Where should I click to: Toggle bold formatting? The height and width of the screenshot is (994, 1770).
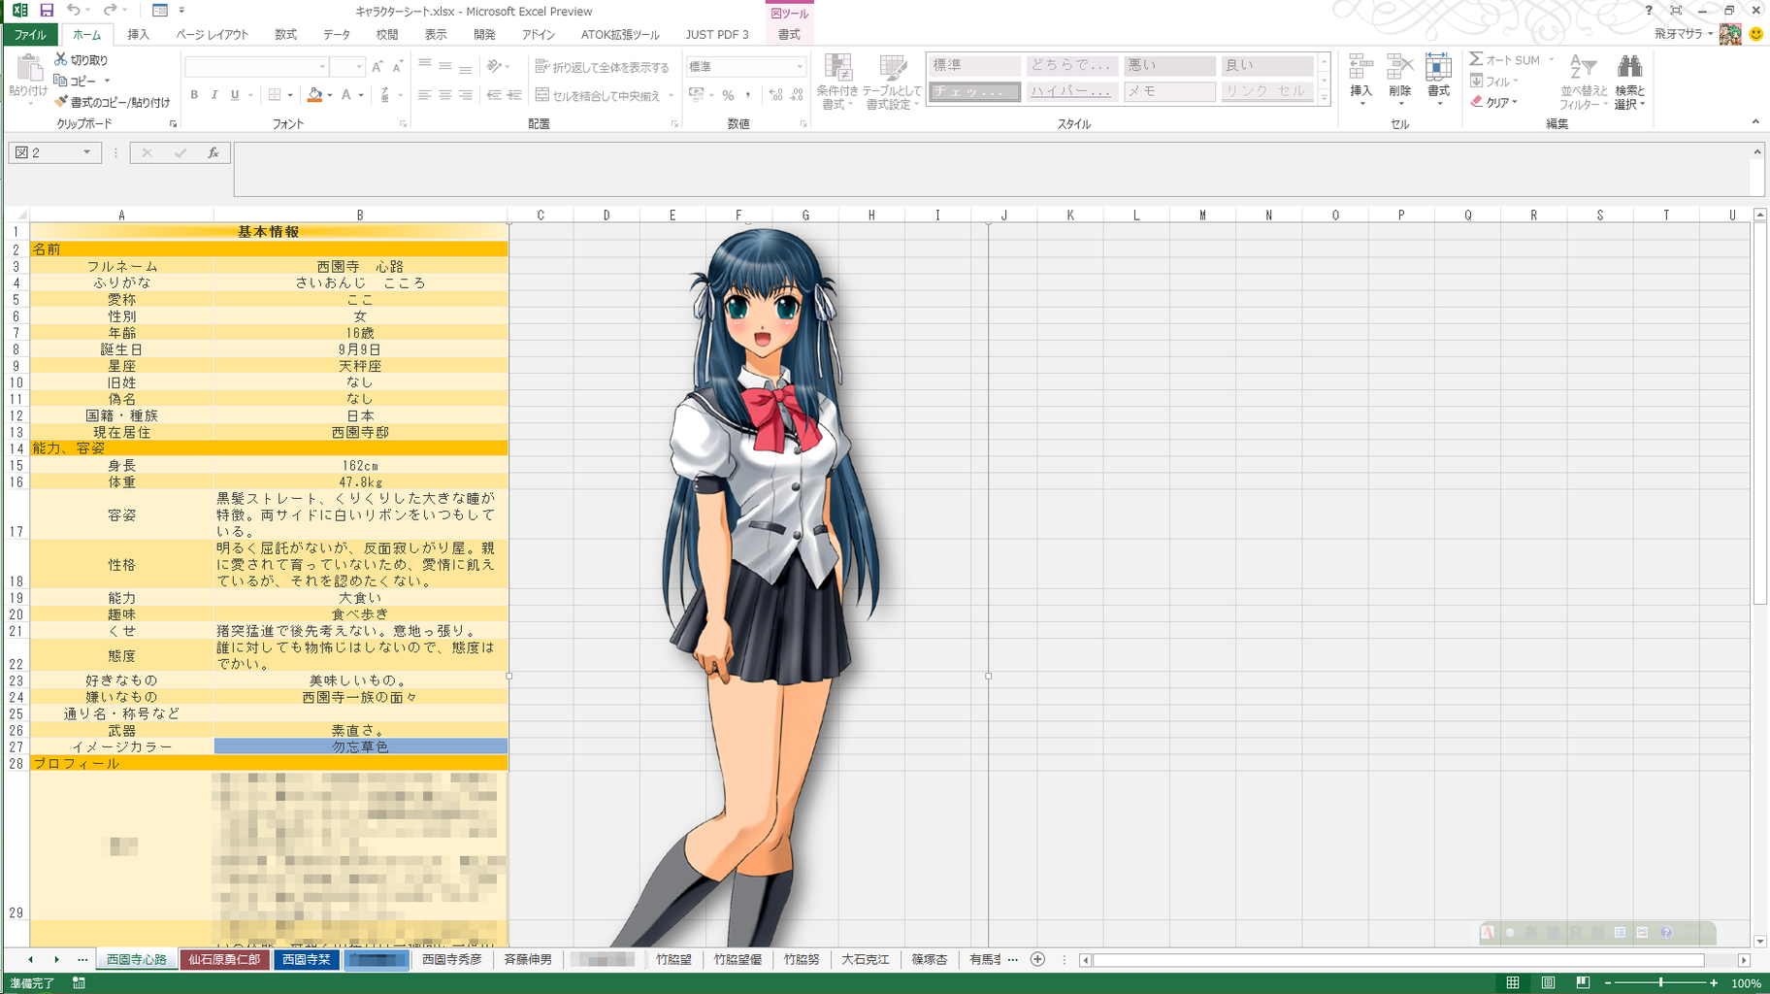[x=194, y=95]
